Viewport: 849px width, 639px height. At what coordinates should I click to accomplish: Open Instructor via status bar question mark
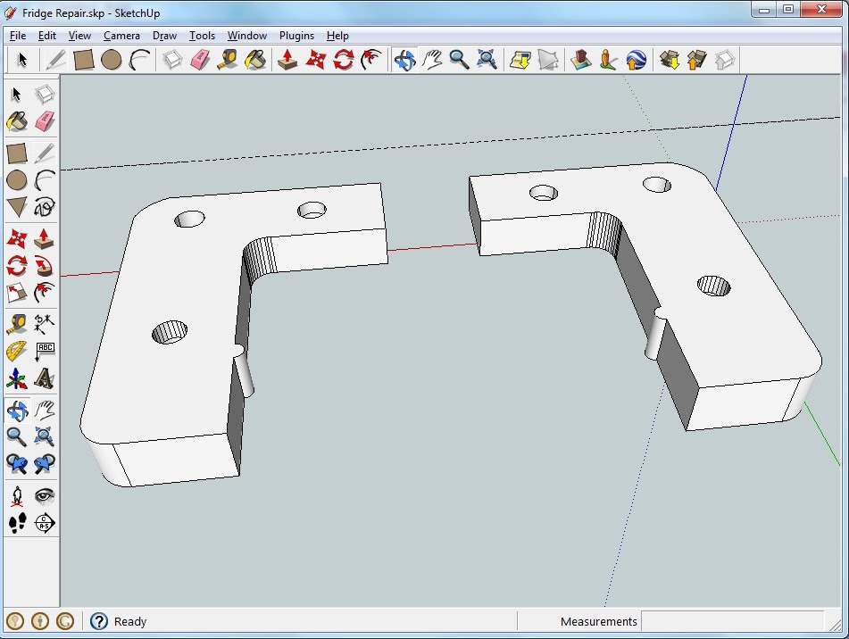[98, 621]
